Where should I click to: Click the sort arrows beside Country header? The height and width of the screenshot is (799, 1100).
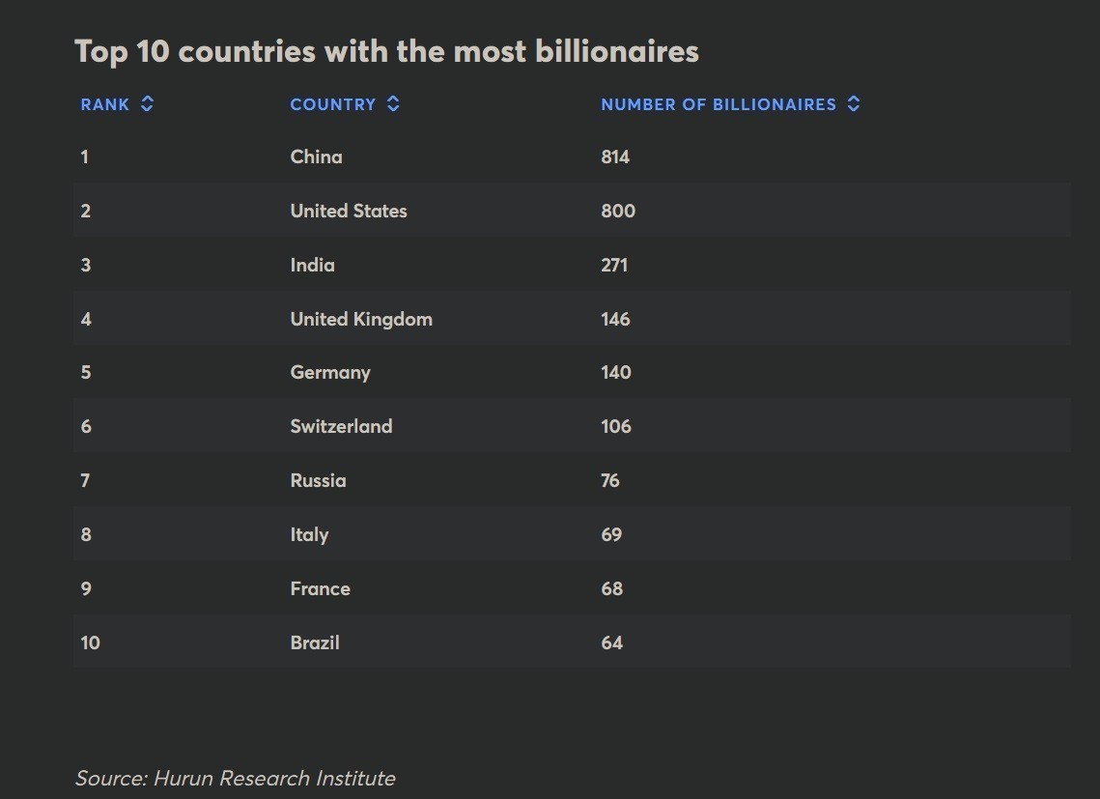[393, 104]
